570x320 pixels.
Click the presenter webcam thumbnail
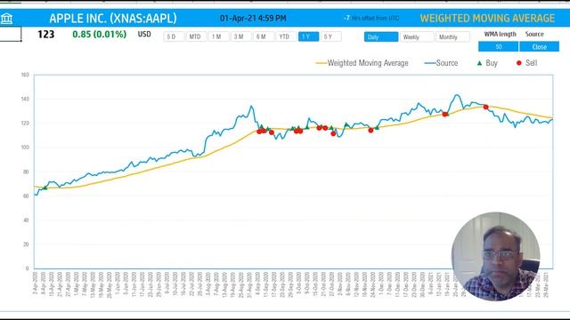(495, 257)
